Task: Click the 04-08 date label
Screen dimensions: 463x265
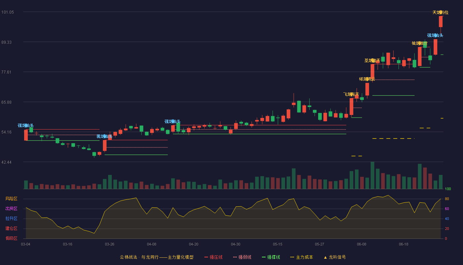Action: pyautogui.click(x=151, y=244)
